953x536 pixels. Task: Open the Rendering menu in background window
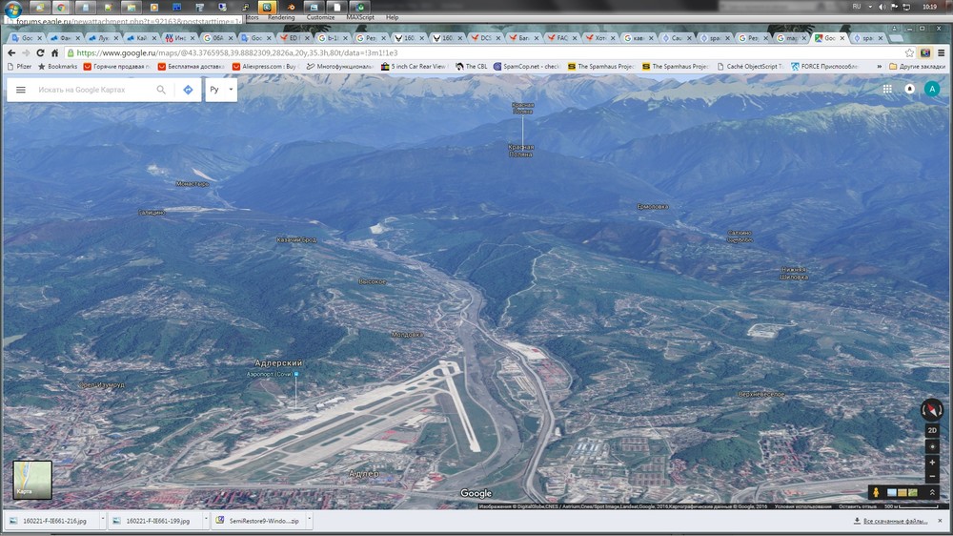pyautogui.click(x=281, y=17)
